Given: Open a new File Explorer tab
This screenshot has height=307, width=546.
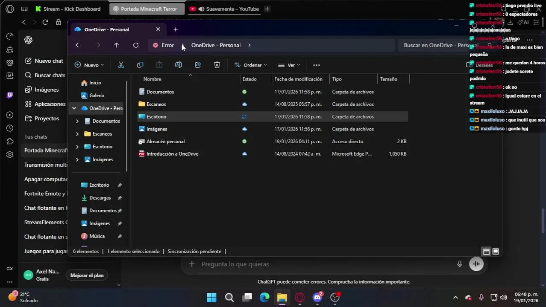Looking at the screenshot, I should point(176,29).
